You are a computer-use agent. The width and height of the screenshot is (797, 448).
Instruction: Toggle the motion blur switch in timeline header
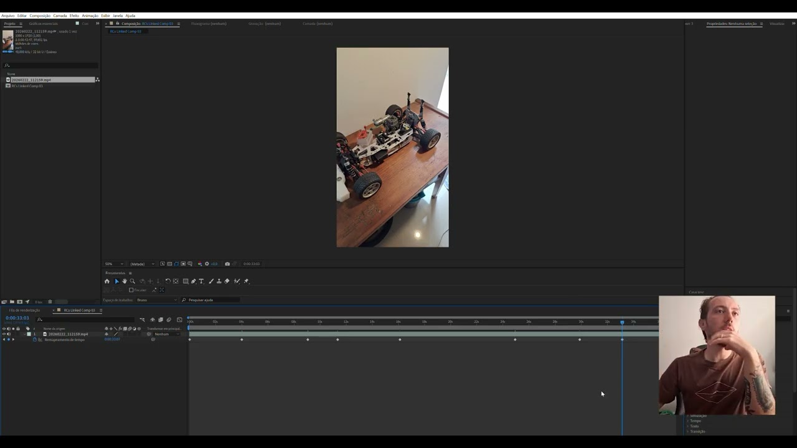[169, 320]
